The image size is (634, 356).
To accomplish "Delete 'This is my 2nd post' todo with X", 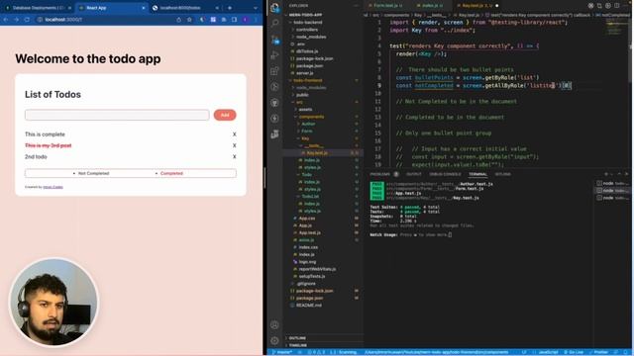I will point(234,145).
